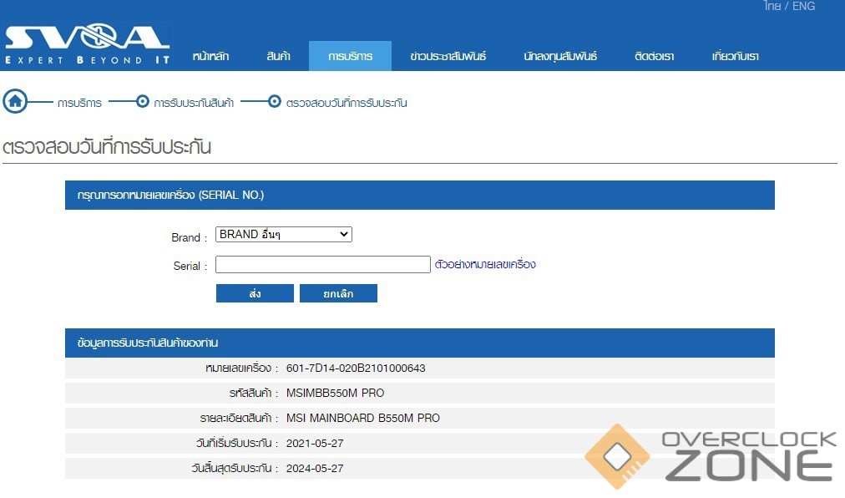Switch language to ENG
The height and width of the screenshot is (498, 845).
point(803,7)
